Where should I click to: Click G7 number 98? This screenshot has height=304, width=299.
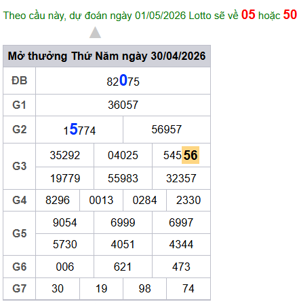point(144,288)
